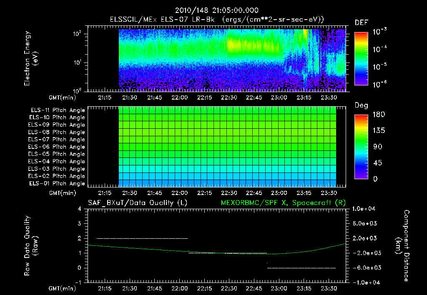Select the ELS-01 Pitch Angle row label
Viewport: 427px width, 295px height.
click(57, 184)
